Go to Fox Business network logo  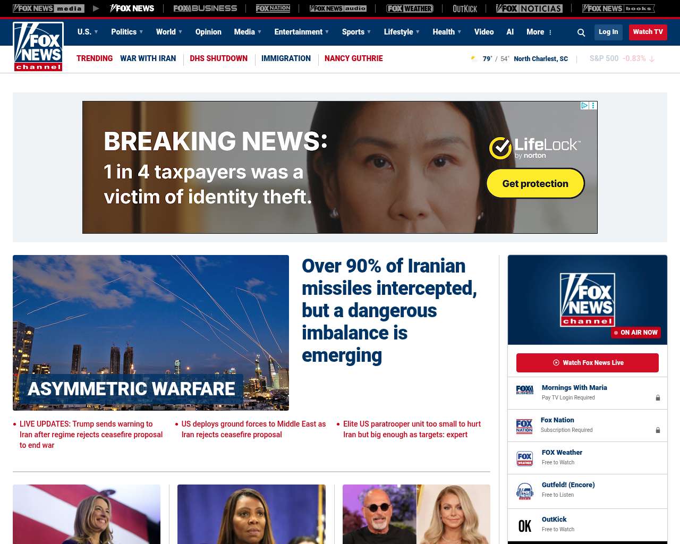[205, 8]
